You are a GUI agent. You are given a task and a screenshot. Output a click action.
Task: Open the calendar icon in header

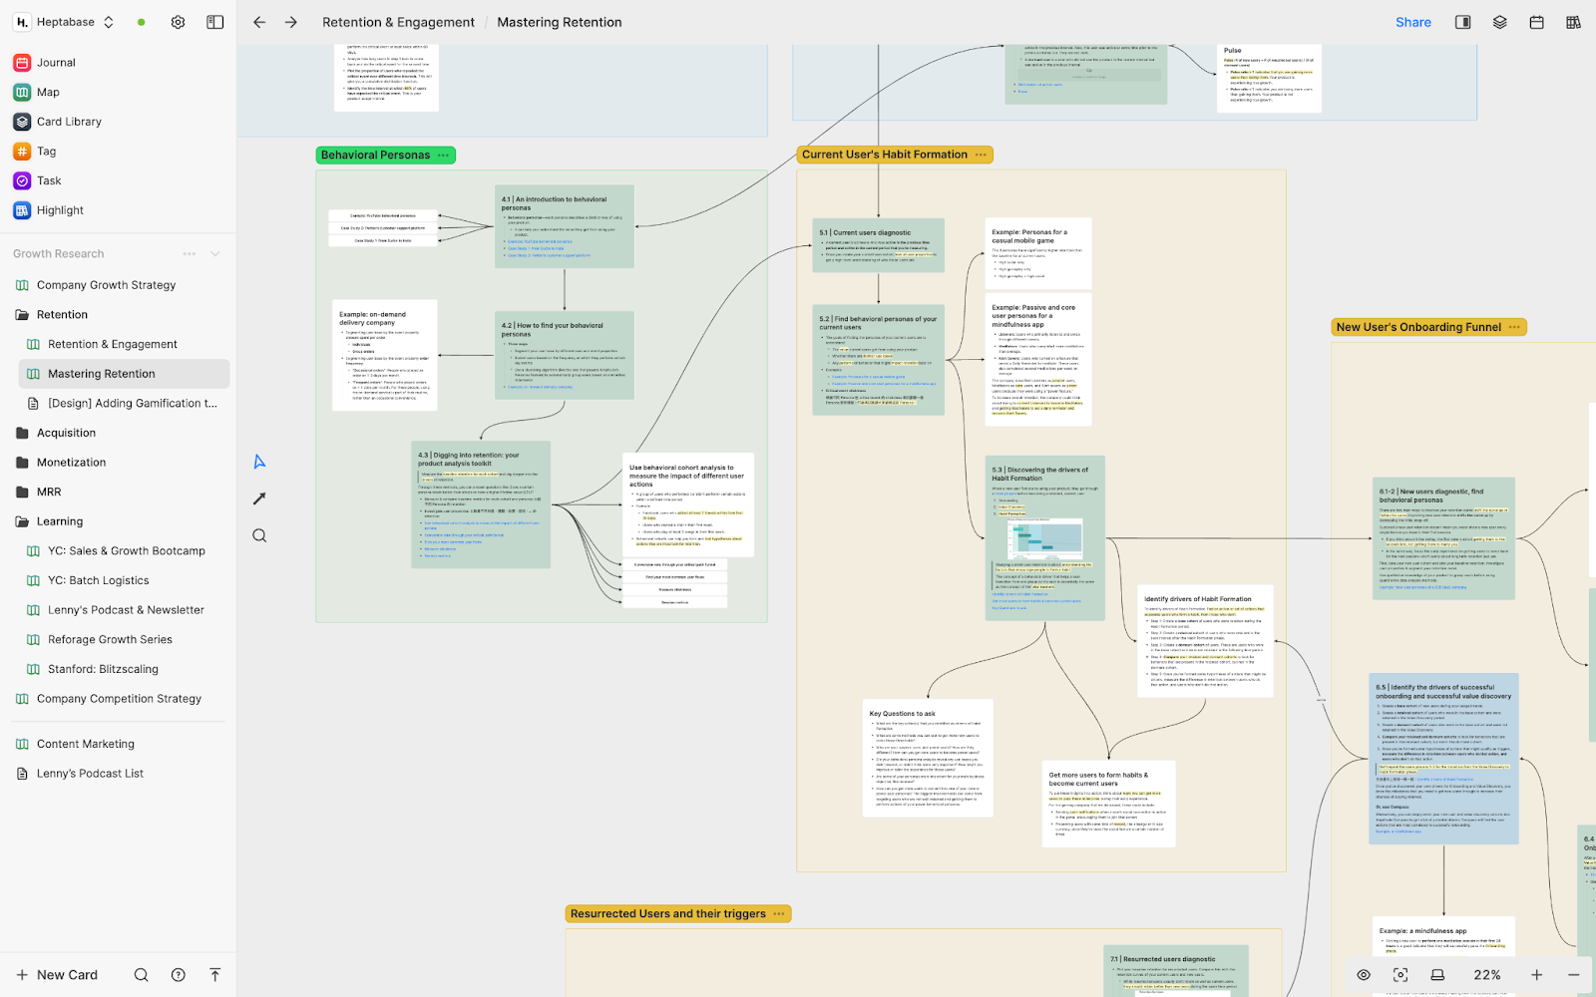[x=1537, y=22]
